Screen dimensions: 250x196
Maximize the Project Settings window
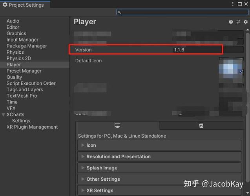(x=240, y=4)
